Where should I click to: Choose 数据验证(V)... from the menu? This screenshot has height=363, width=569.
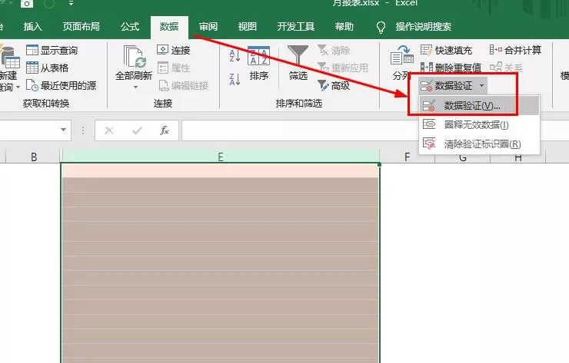point(479,106)
